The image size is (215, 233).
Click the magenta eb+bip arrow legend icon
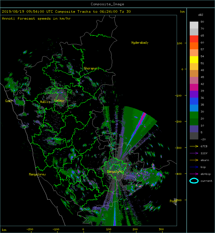tap(194, 174)
